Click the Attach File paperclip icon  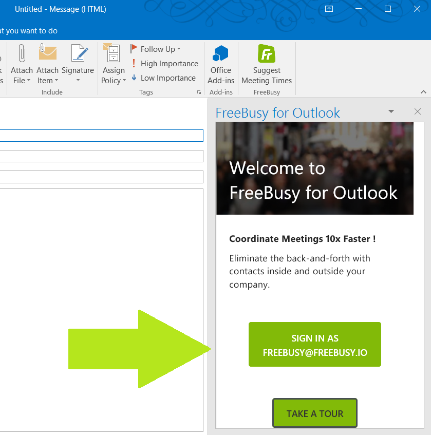(22, 53)
